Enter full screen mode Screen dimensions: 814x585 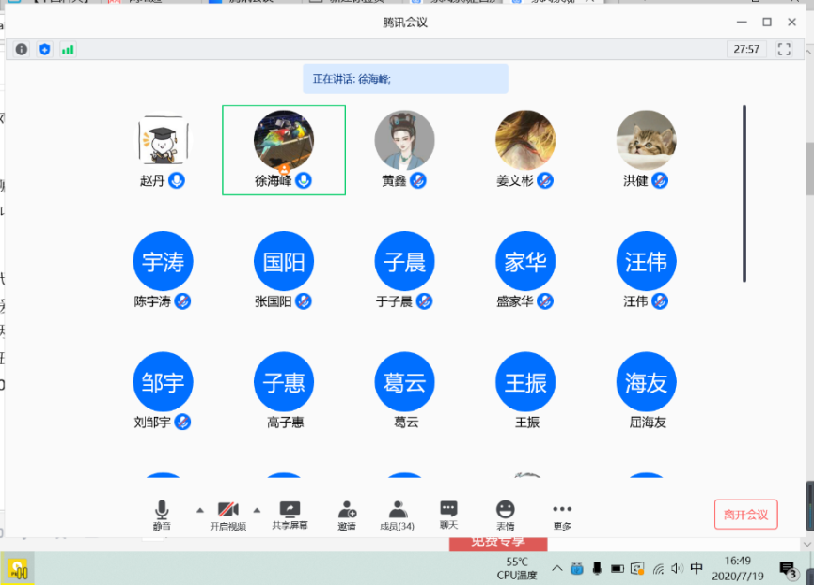pyautogui.click(x=784, y=49)
